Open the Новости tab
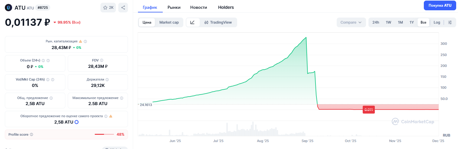Image resolution: width=458 pixels, height=149 pixels. click(x=199, y=7)
